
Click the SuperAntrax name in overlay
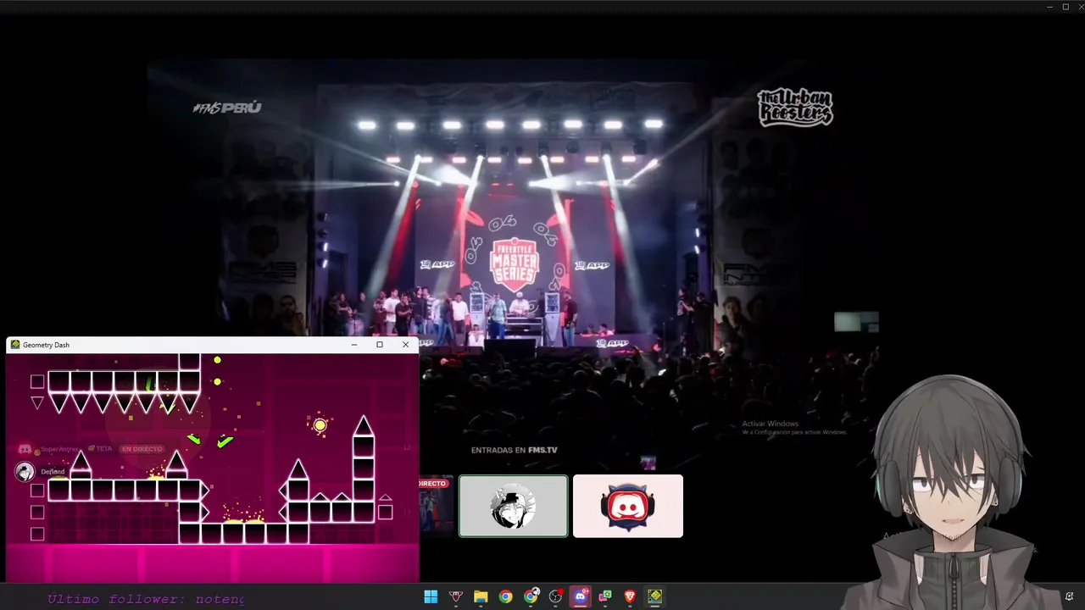[x=59, y=449]
